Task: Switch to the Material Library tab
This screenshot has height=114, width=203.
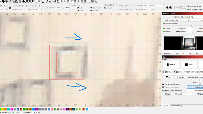Action: pos(177,106)
